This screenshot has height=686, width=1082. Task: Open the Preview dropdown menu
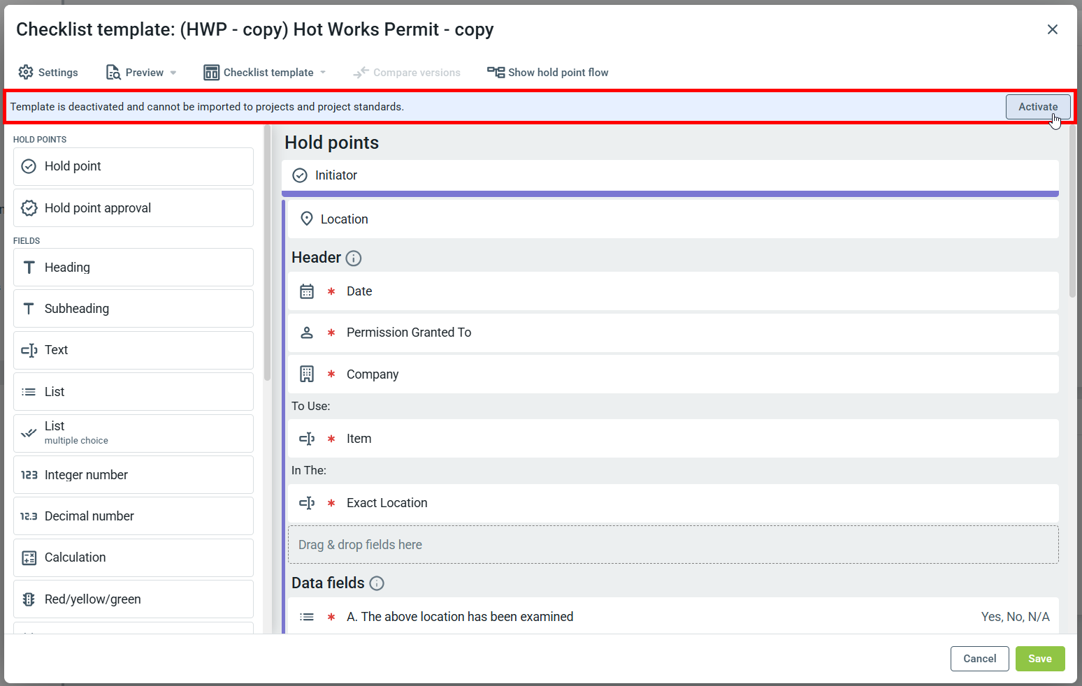(x=141, y=73)
